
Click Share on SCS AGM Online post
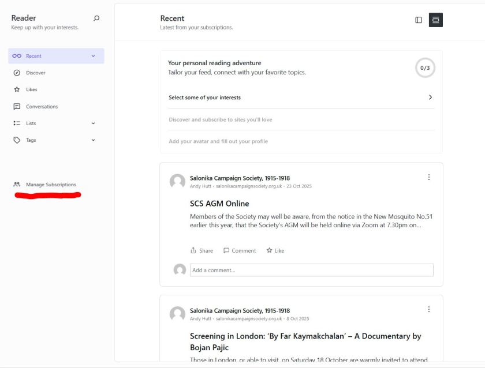[x=202, y=251]
